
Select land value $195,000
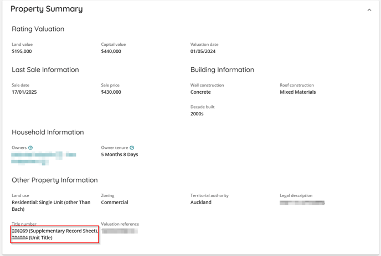click(22, 51)
